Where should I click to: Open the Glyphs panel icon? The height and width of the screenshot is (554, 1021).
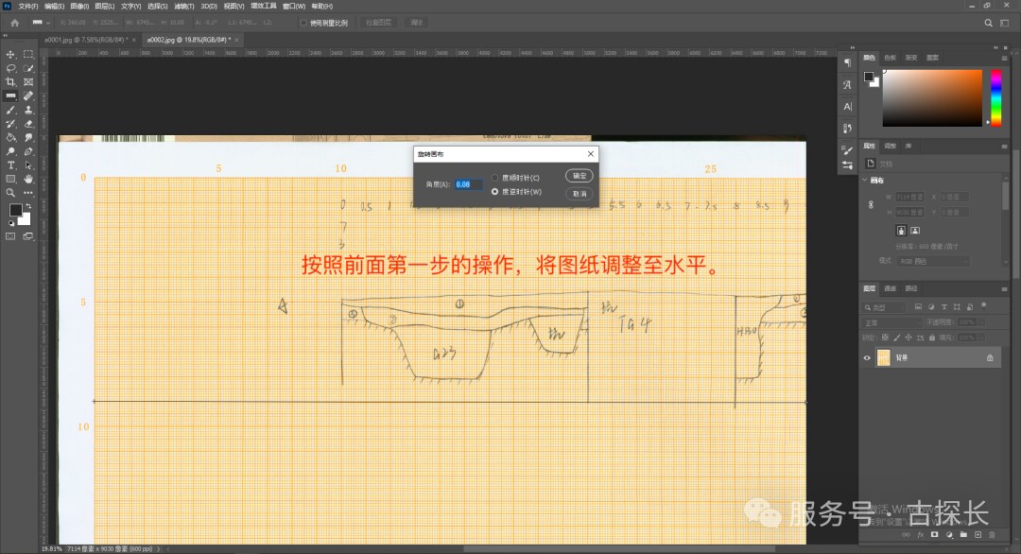(847, 85)
